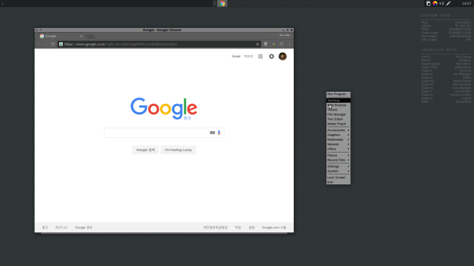Close the Google tab
Viewport: 474px width, 266px height.
81,36
